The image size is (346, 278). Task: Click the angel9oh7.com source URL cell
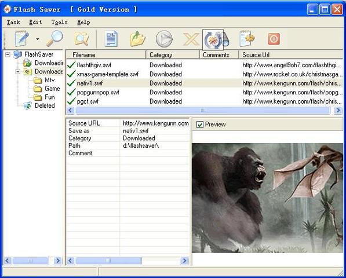click(x=292, y=65)
